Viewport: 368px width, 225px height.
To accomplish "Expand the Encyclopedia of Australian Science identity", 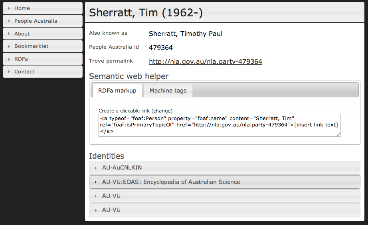I will (225, 182).
